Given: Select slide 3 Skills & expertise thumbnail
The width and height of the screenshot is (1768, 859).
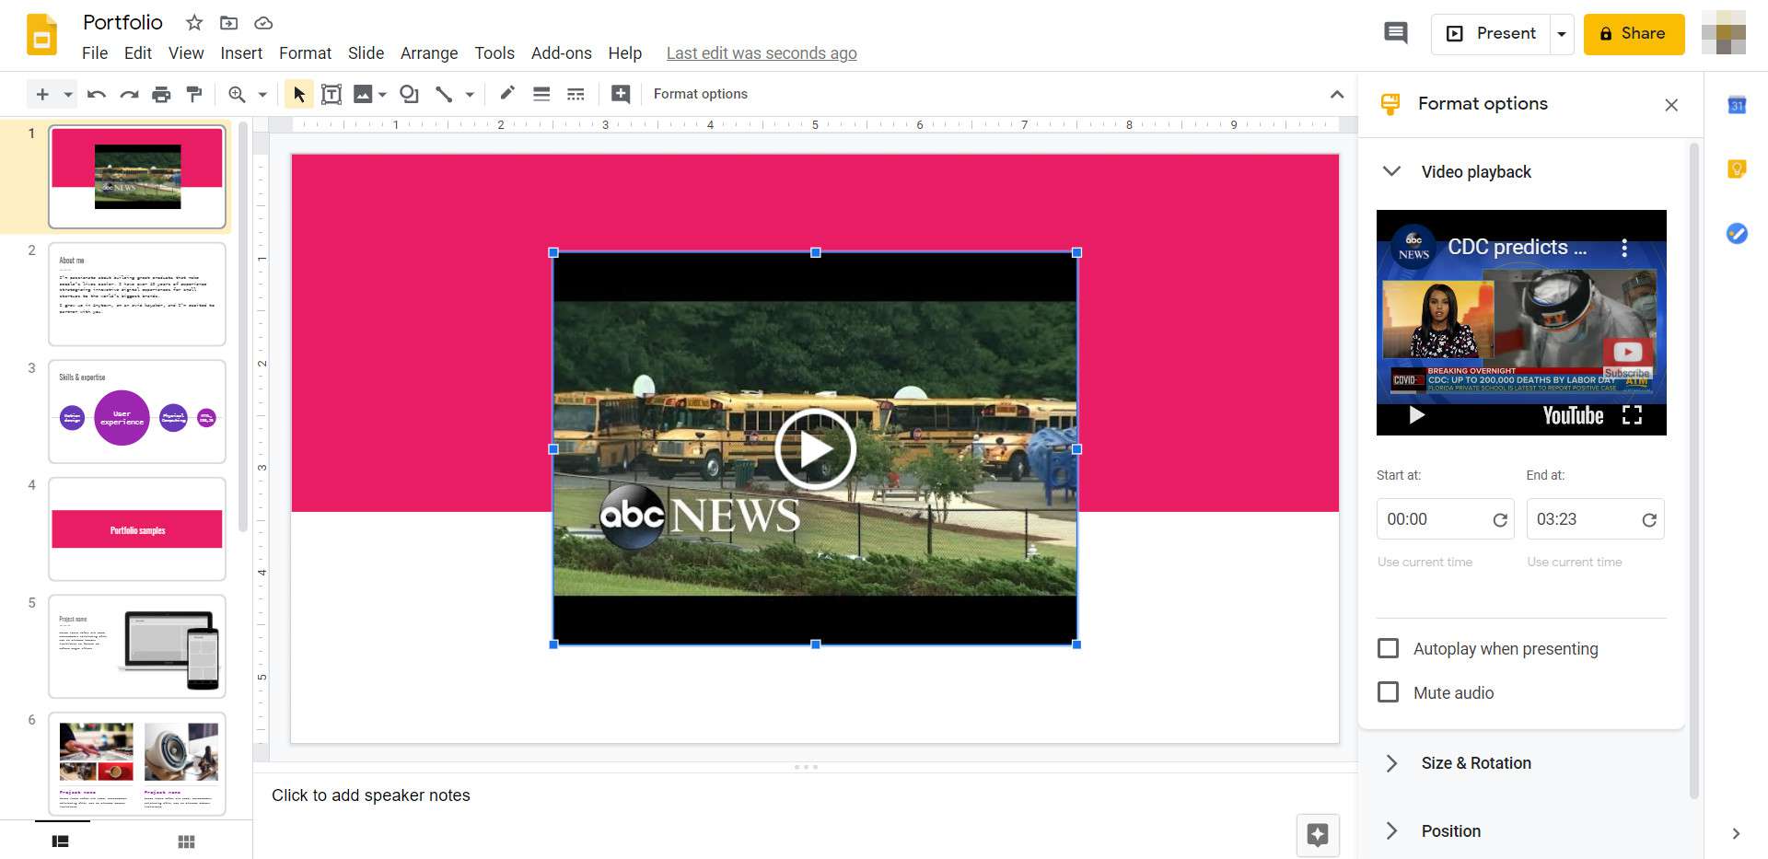Looking at the screenshot, I should pyautogui.click(x=137, y=412).
